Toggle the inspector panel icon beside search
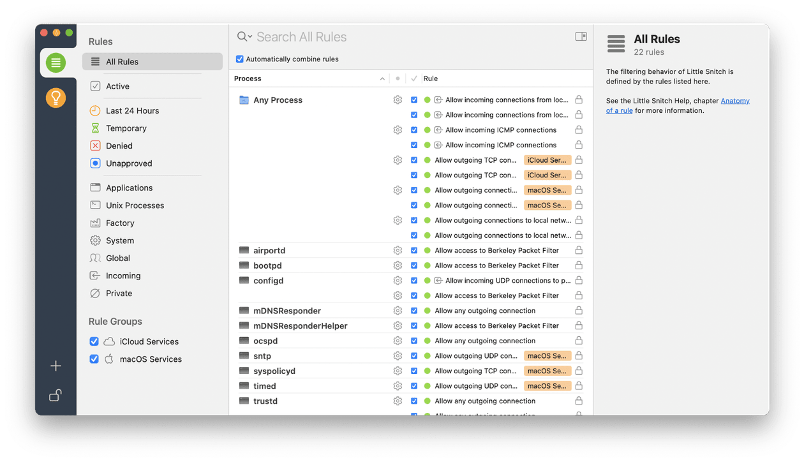Image resolution: width=804 pixels, height=462 pixels. click(581, 36)
